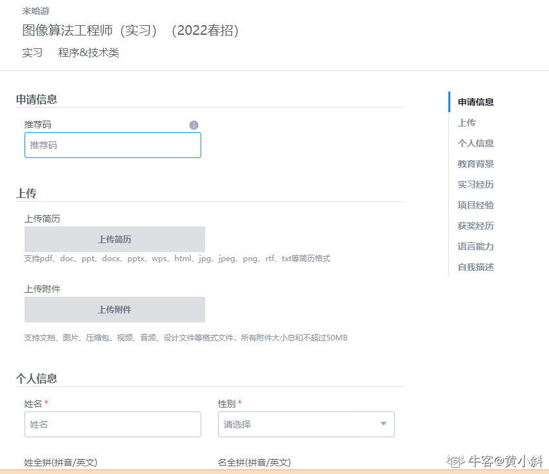Click 上传 in the sidebar navigation

[x=466, y=122]
